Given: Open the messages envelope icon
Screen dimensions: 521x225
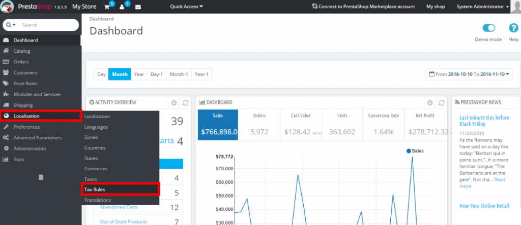Looking at the screenshot, I should (x=138, y=7).
